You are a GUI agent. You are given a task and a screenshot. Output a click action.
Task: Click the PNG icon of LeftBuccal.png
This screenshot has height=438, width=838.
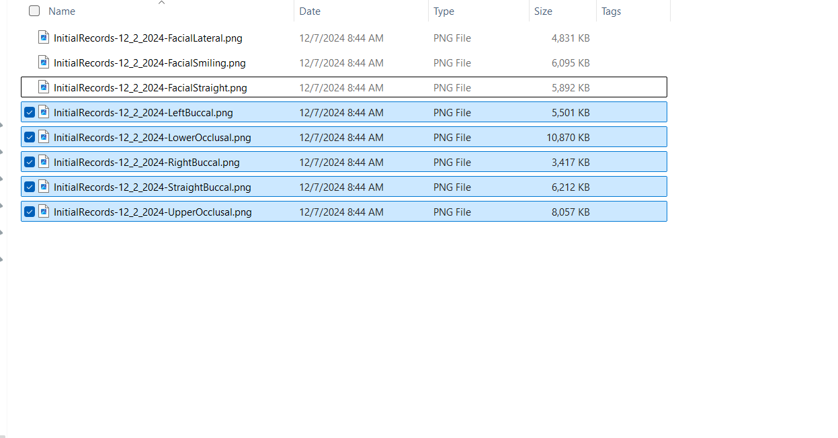44,112
